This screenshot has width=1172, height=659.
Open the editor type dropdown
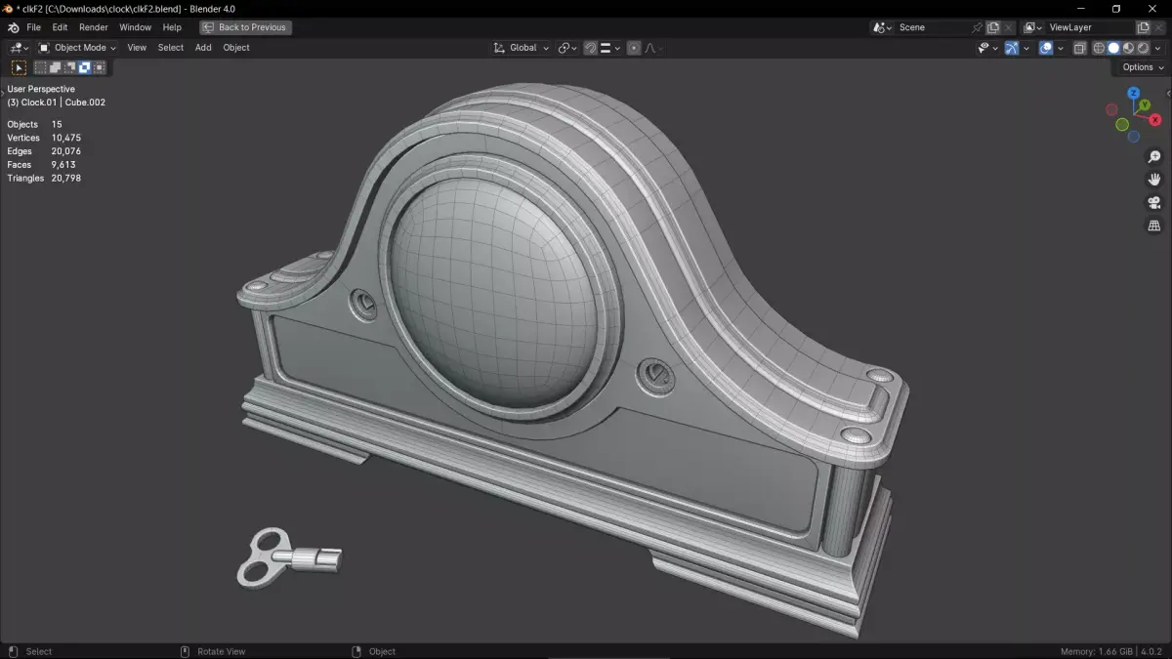click(20, 48)
